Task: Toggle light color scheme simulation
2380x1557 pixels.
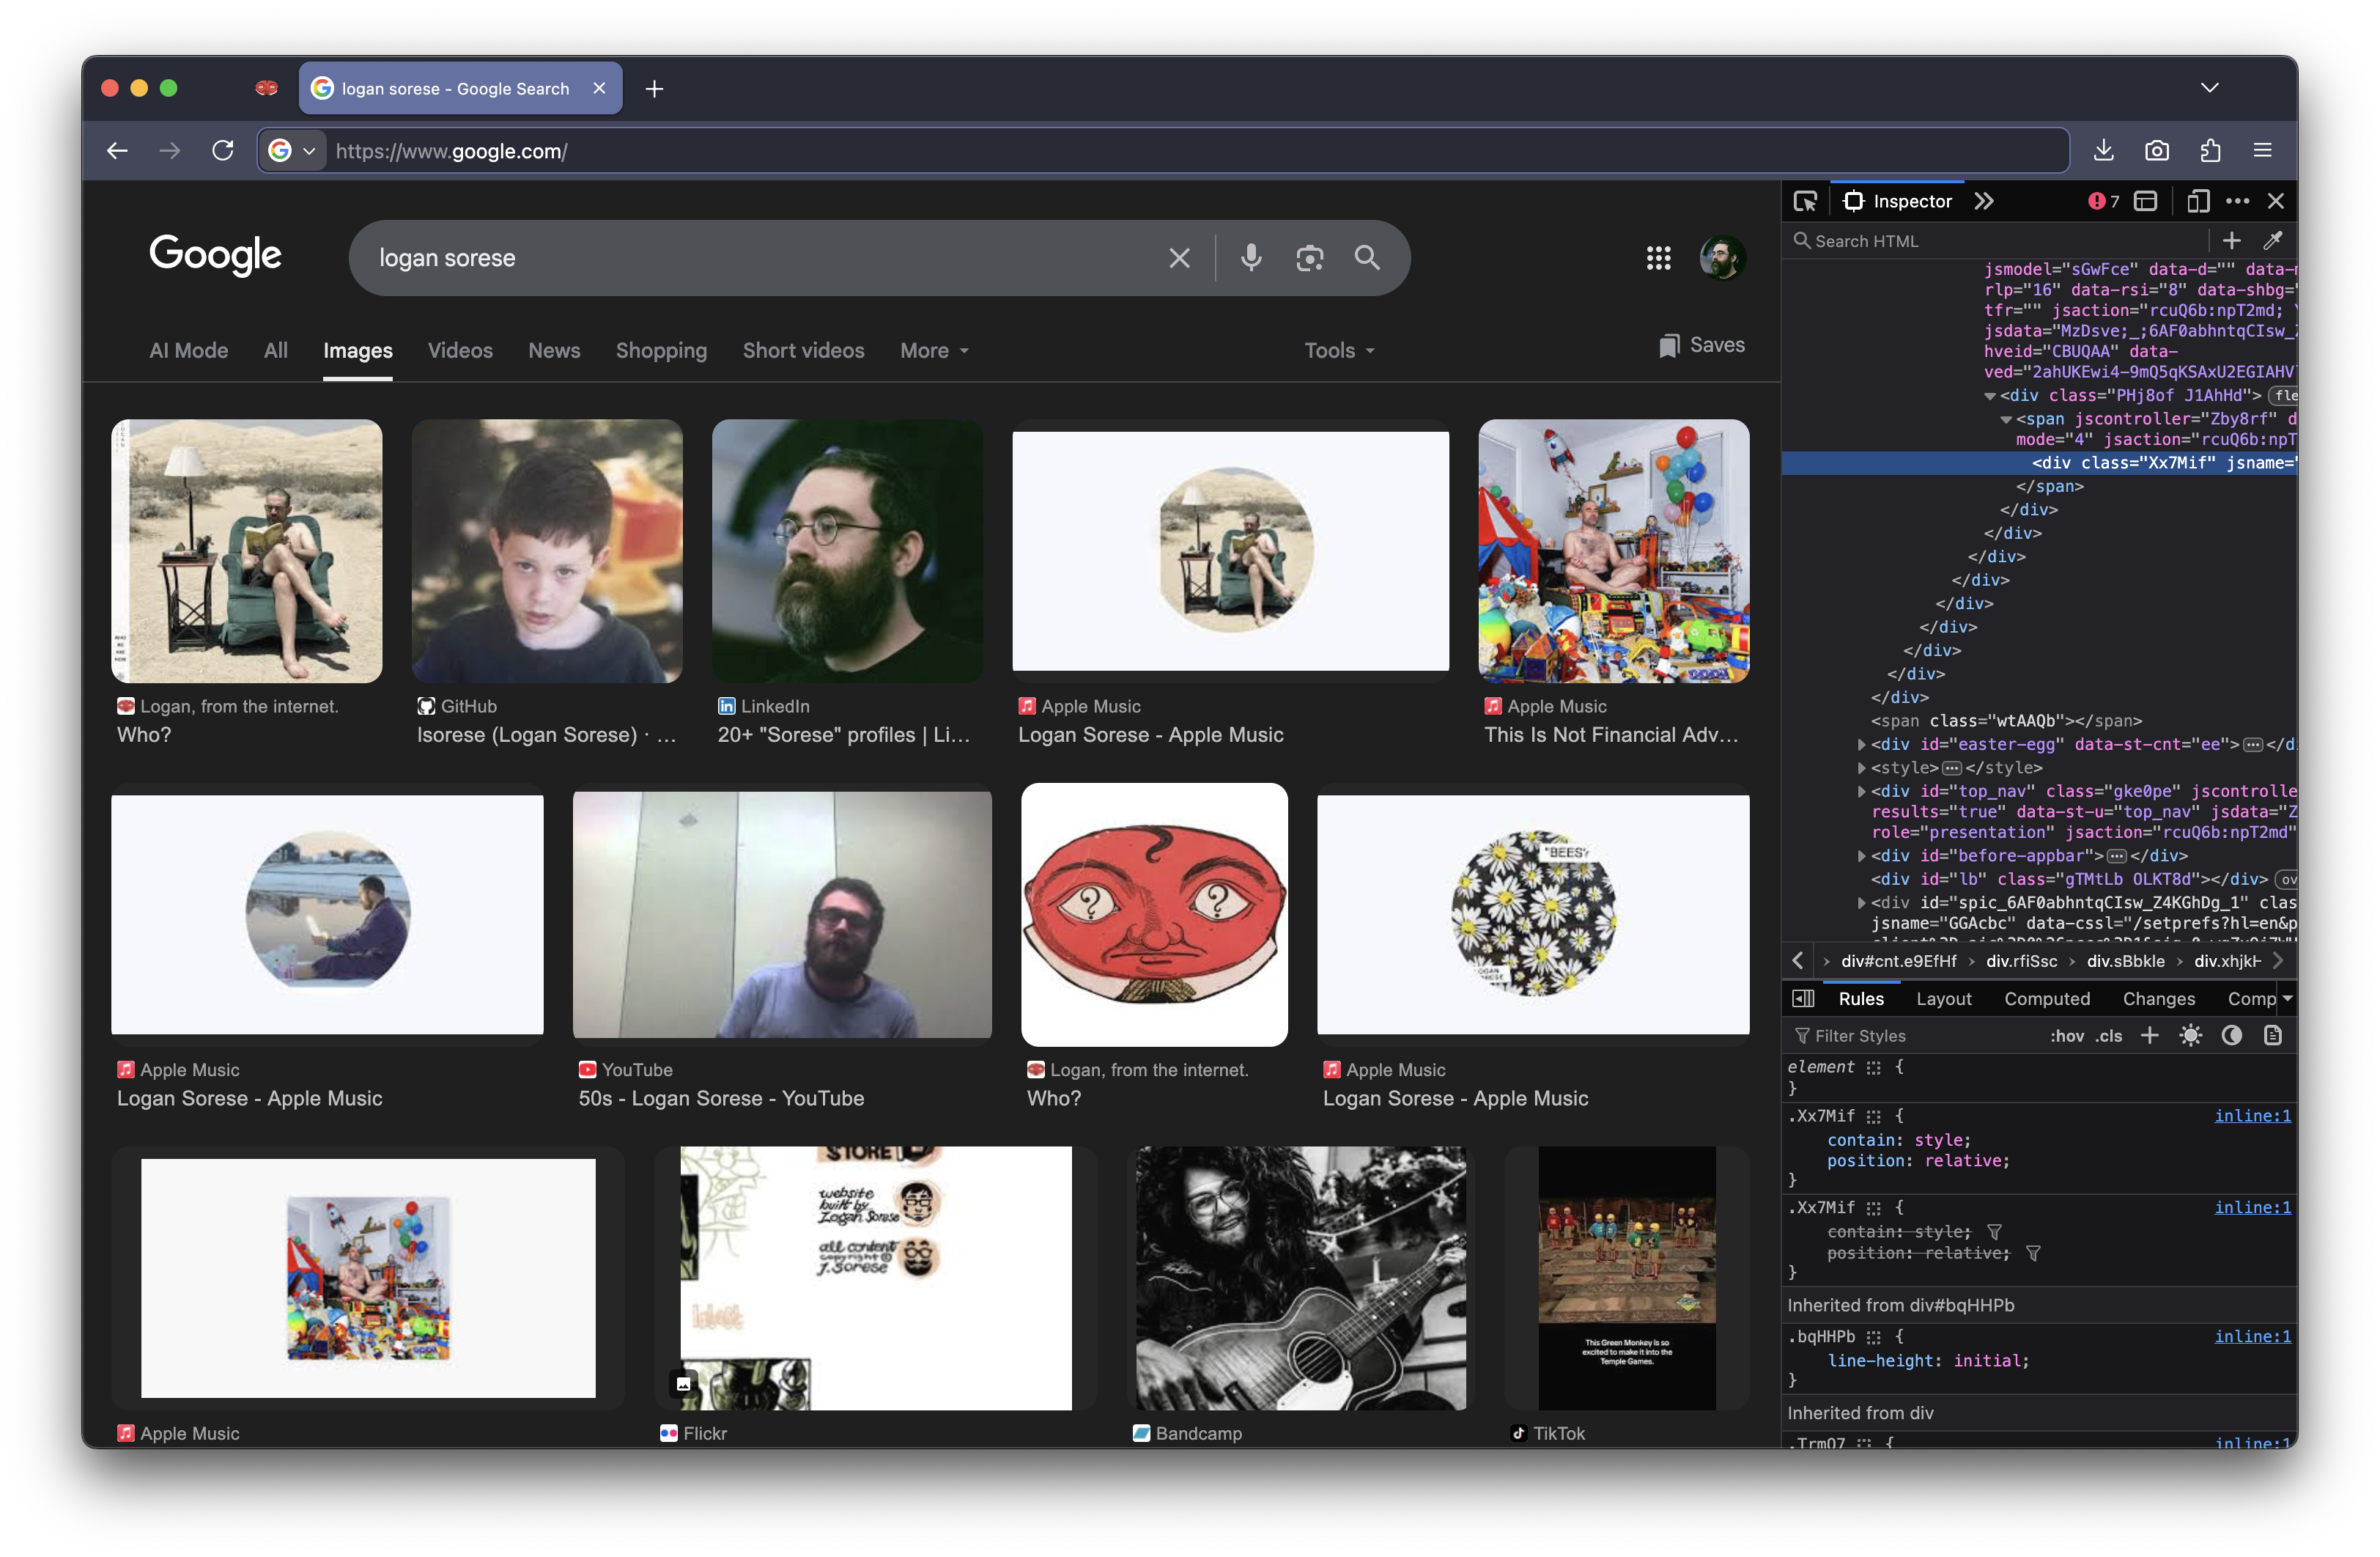Action: click(x=2190, y=1036)
